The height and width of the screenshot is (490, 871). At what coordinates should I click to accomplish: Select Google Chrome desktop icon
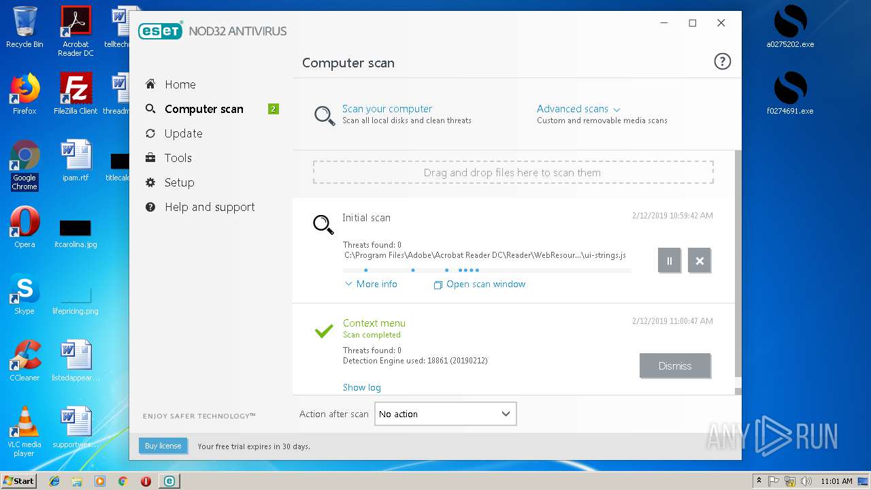coord(24,165)
